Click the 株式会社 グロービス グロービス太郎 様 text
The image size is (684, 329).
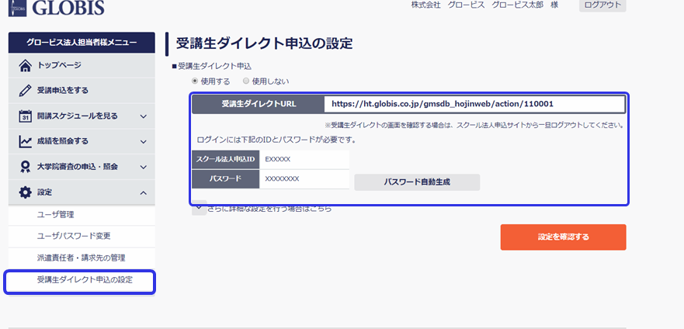click(484, 5)
